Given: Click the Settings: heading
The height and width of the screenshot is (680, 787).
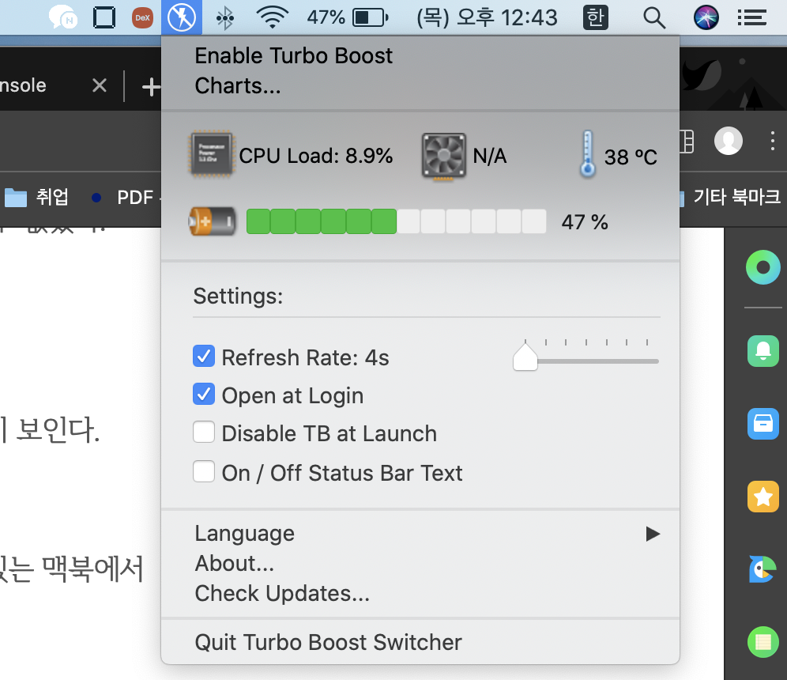Looking at the screenshot, I should [x=238, y=297].
